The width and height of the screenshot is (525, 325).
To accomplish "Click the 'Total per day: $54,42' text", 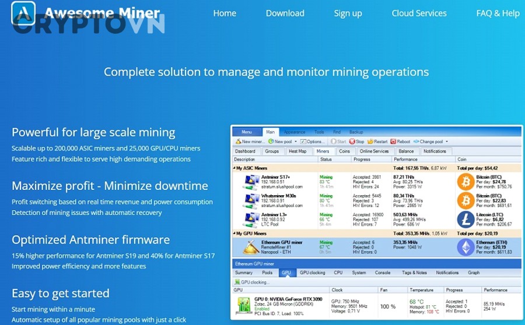I will pos(477,168).
